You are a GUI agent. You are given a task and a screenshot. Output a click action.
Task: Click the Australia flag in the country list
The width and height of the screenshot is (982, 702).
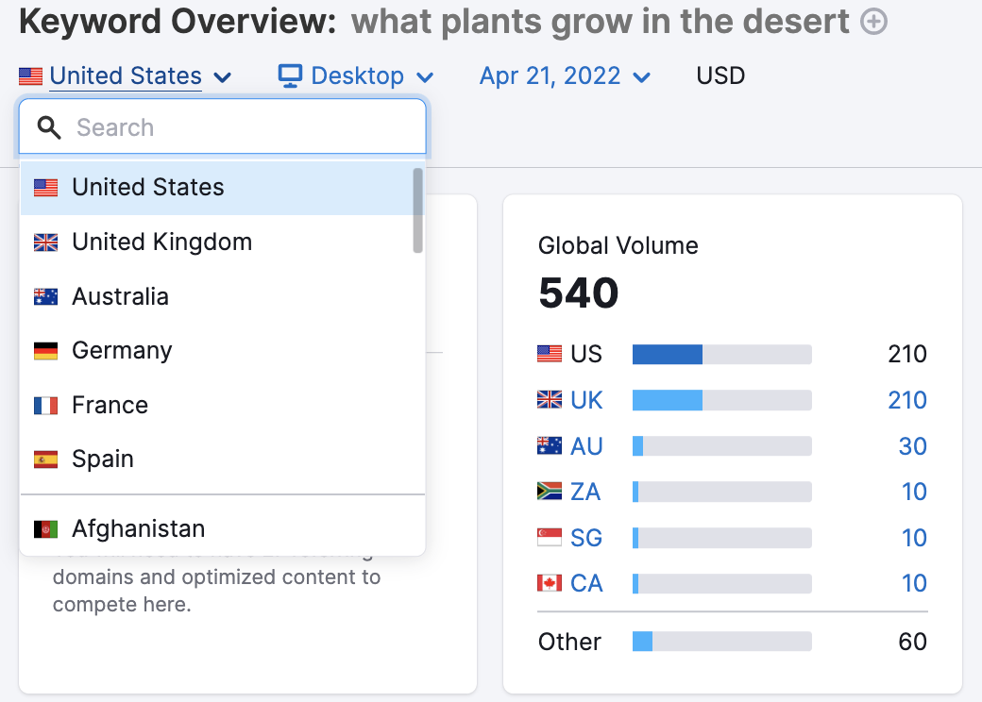click(x=45, y=296)
